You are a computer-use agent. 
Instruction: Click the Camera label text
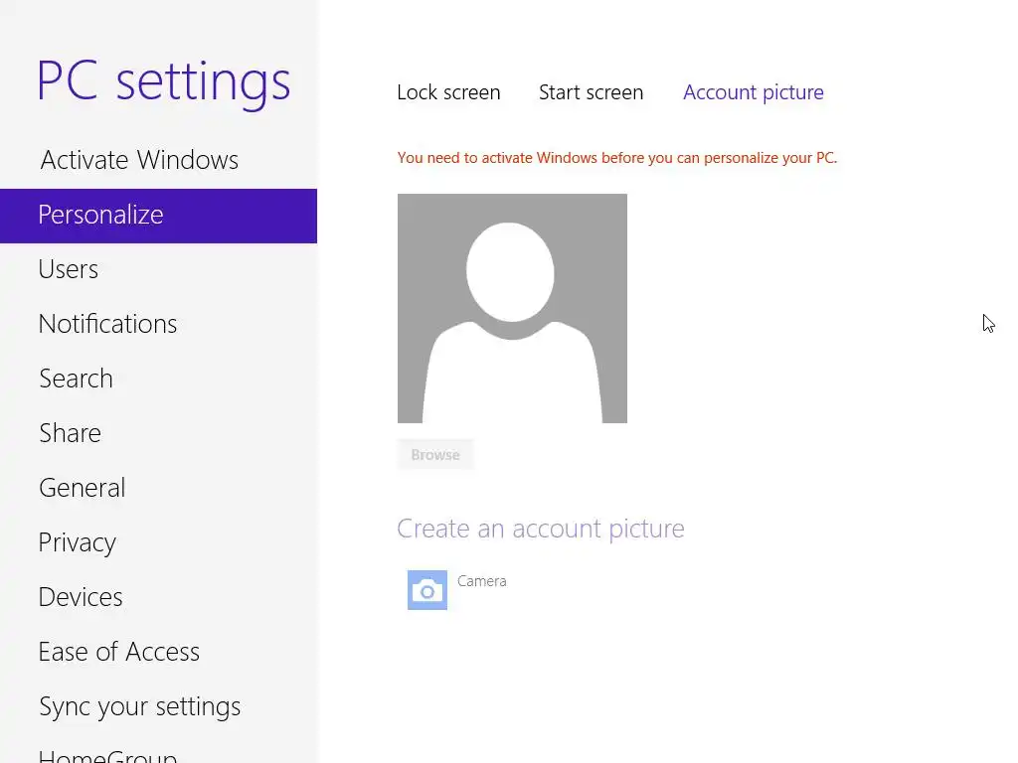(482, 581)
